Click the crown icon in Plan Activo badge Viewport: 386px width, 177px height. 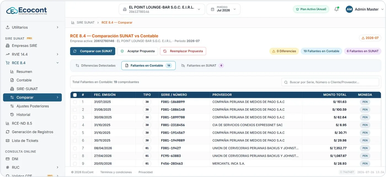297,9
